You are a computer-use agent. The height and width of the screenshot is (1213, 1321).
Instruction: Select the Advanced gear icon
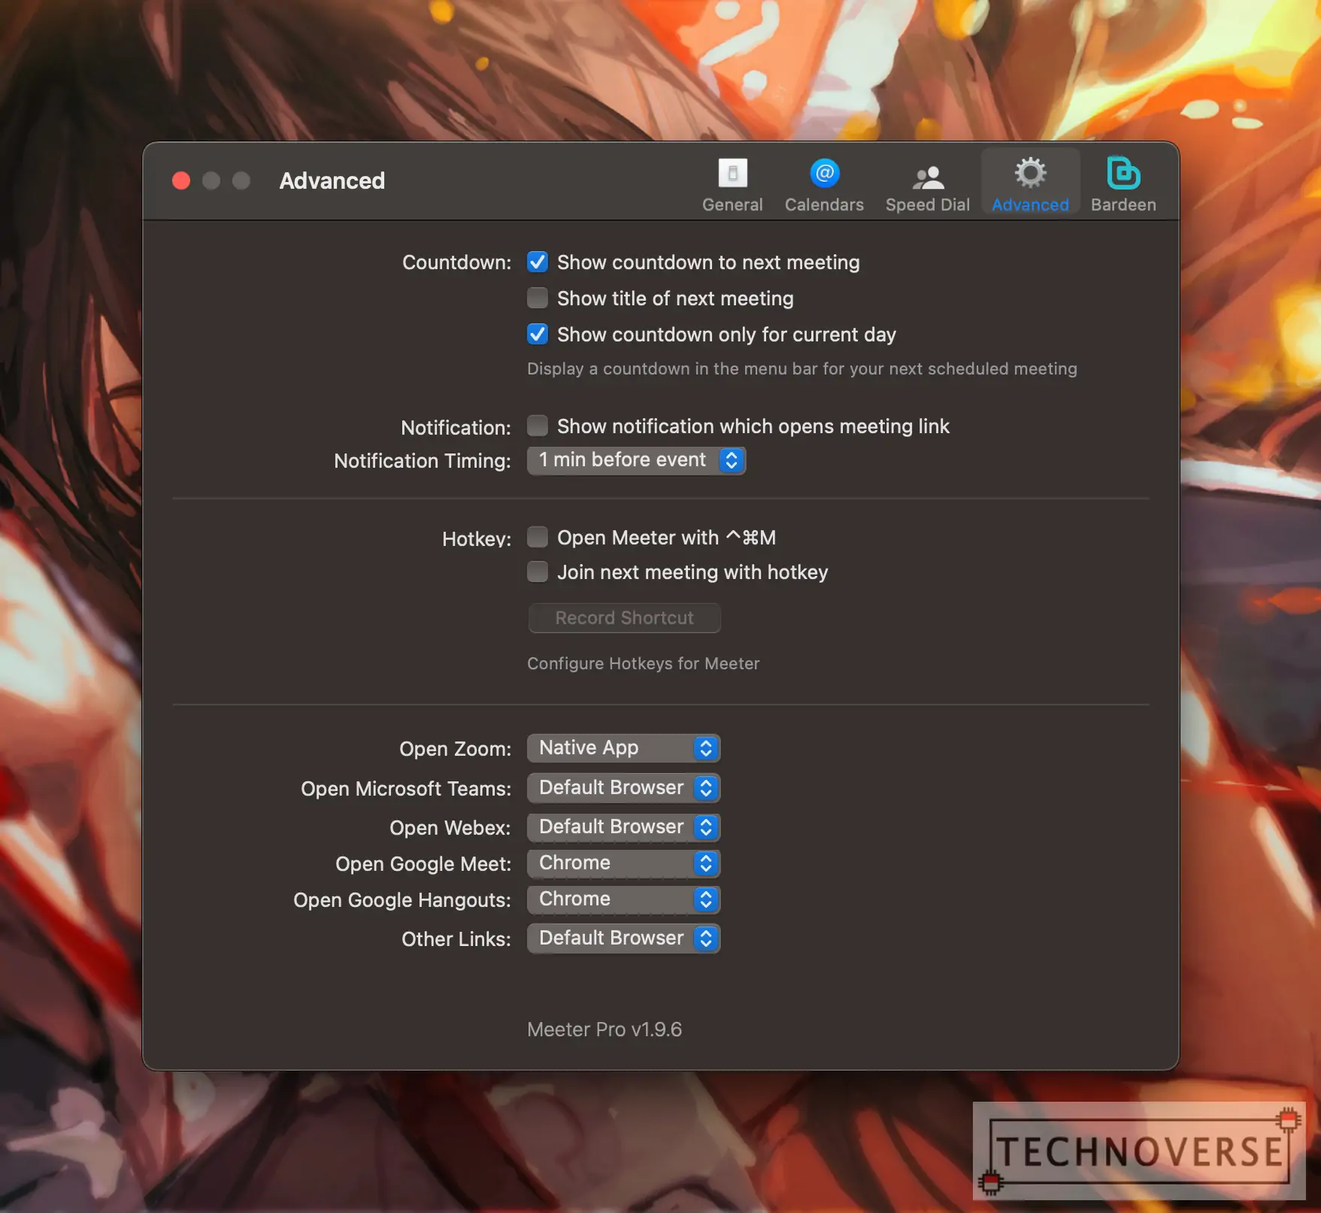(1030, 173)
